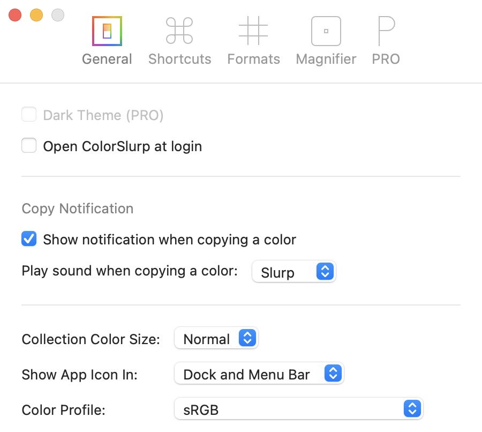
Task: Expand the sRGB Color Profile dropdown
Action: tap(298, 410)
